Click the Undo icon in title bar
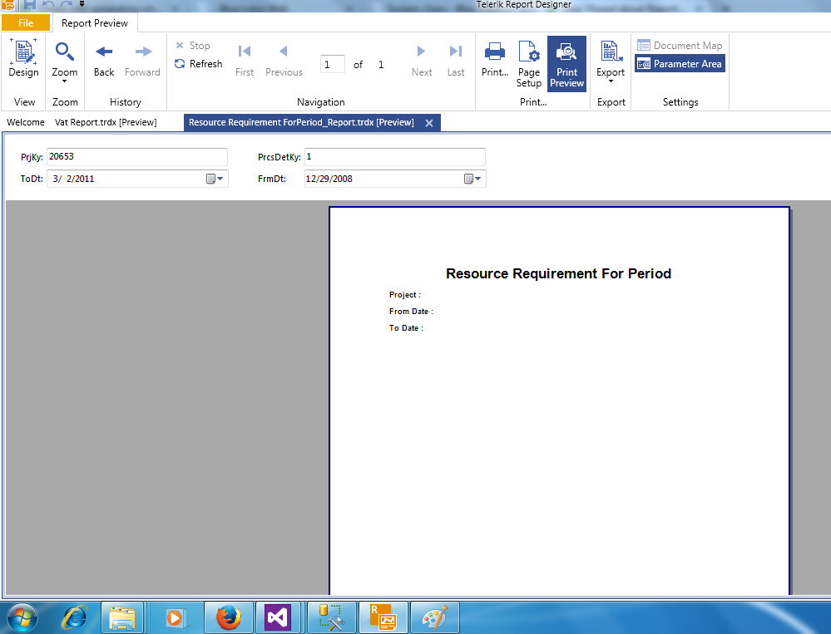 48,4
